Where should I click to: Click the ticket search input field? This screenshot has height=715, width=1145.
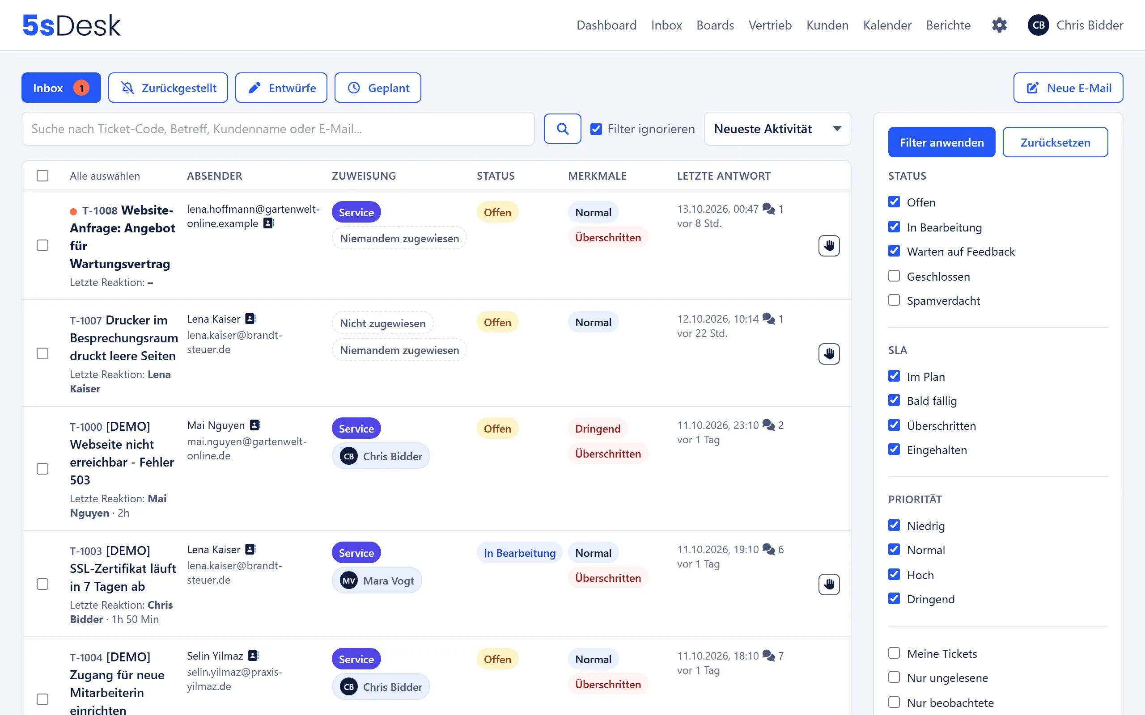point(278,129)
